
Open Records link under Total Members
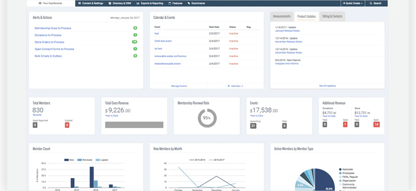pyautogui.click(x=37, y=115)
